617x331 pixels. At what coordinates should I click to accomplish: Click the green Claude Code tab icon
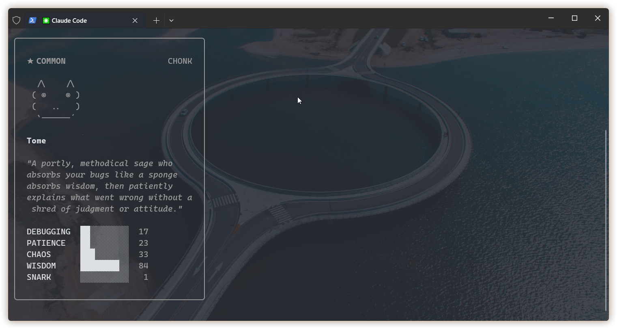coord(46,20)
